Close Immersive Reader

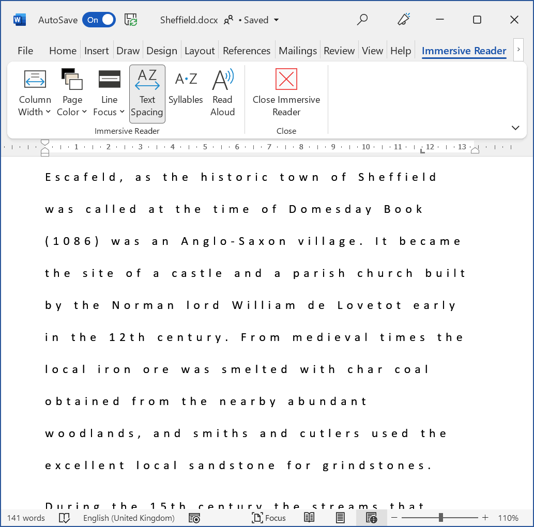click(x=286, y=93)
